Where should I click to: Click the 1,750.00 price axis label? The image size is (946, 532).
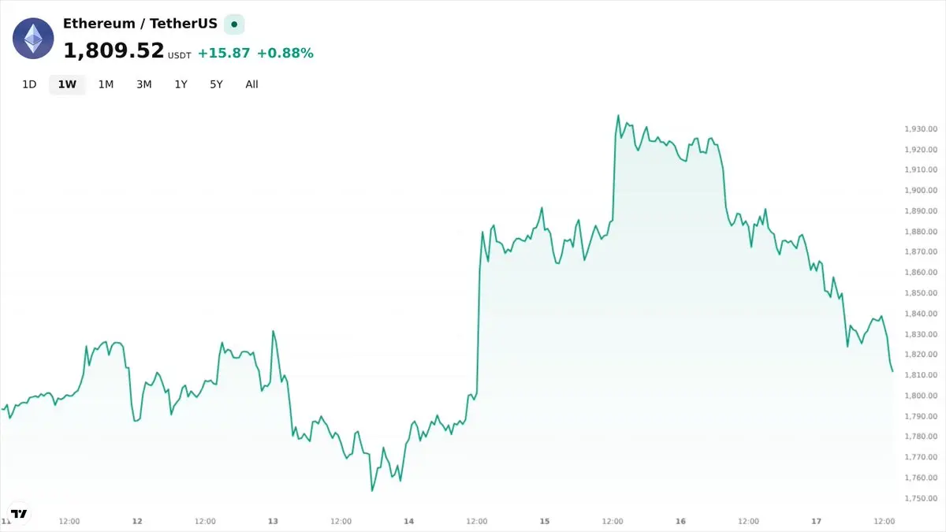[x=921, y=498]
